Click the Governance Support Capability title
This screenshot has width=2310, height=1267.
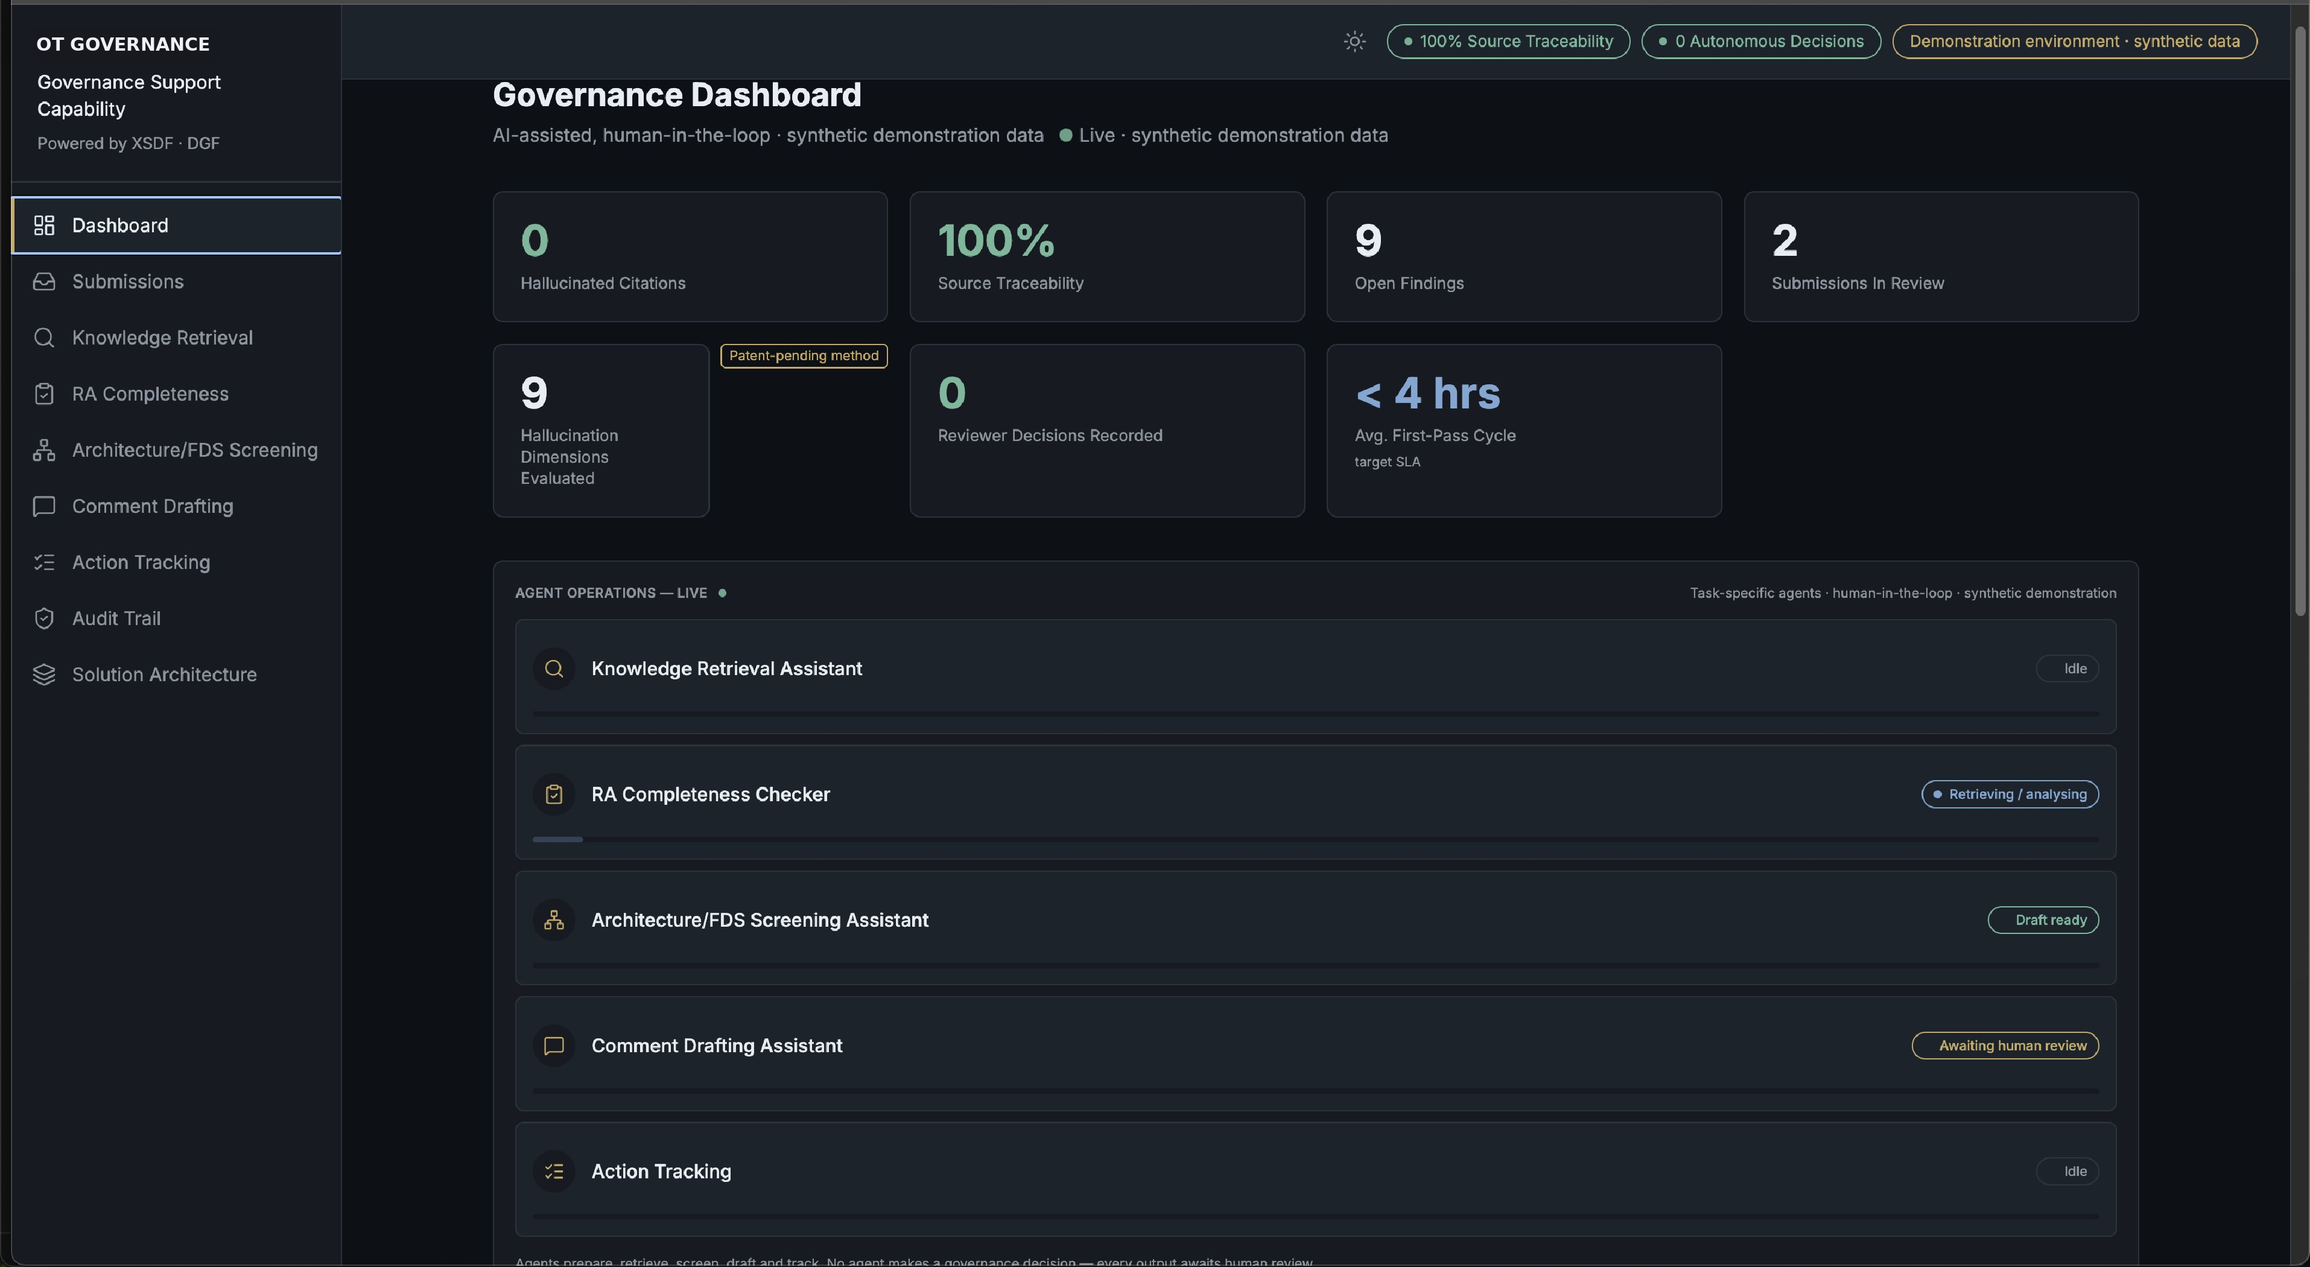coord(129,95)
